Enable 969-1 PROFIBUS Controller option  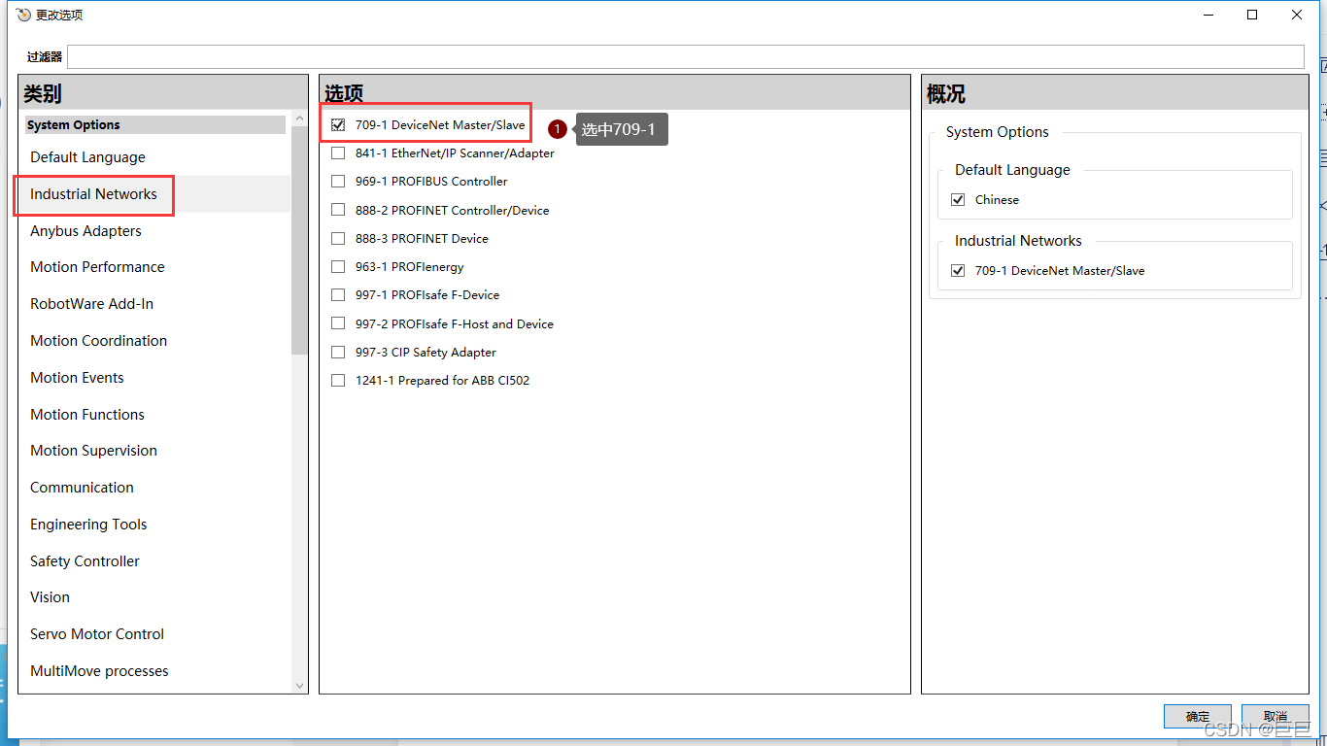click(338, 181)
